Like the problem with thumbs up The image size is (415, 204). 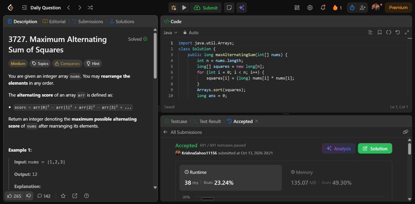[x=14, y=196]
